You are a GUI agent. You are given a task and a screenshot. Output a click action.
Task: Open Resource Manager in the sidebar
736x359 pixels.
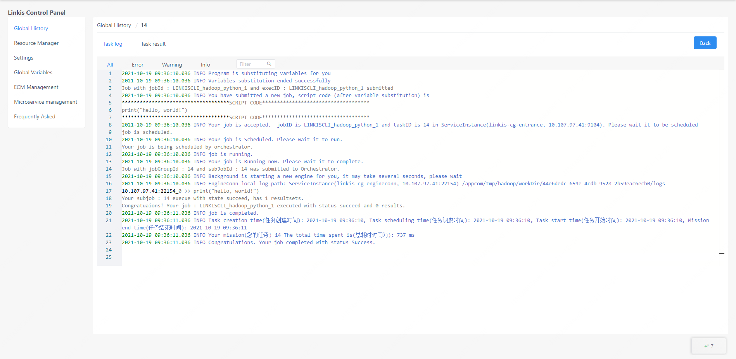click(x=36, y=43)
